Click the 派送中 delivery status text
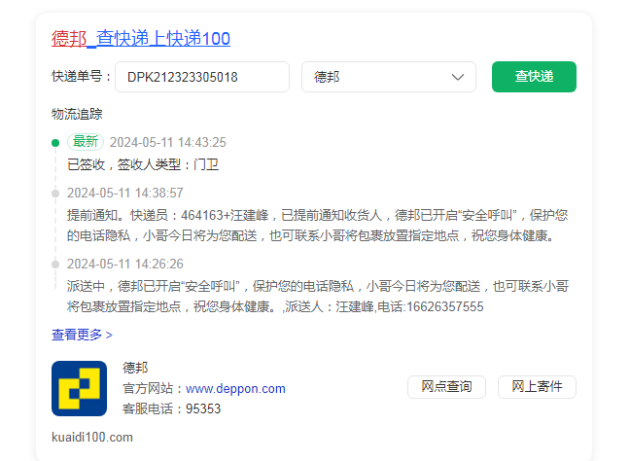Viewport: 630px width, 461px height. (x=317, y=297)
